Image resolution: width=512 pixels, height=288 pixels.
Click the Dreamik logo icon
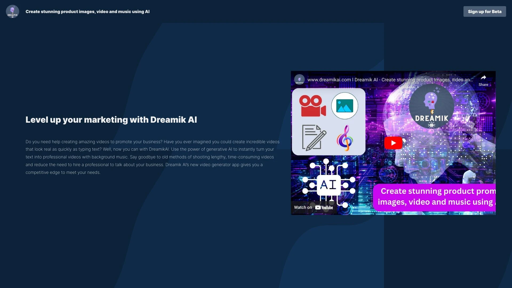(12, 11)
